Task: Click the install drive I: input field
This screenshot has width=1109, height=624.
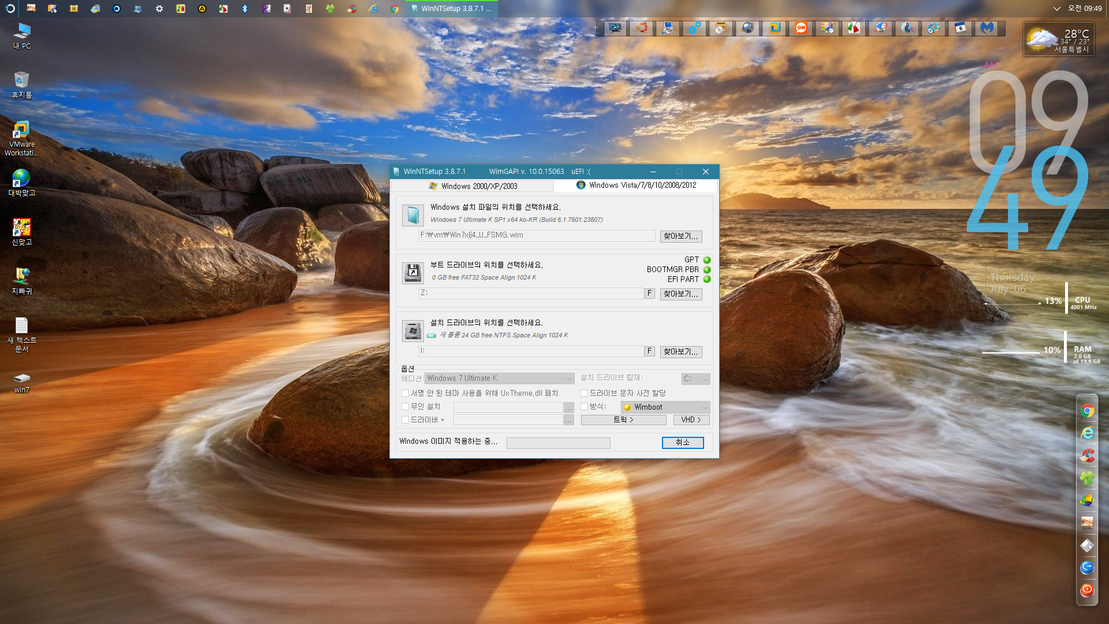Action: [x=531, y=351]
